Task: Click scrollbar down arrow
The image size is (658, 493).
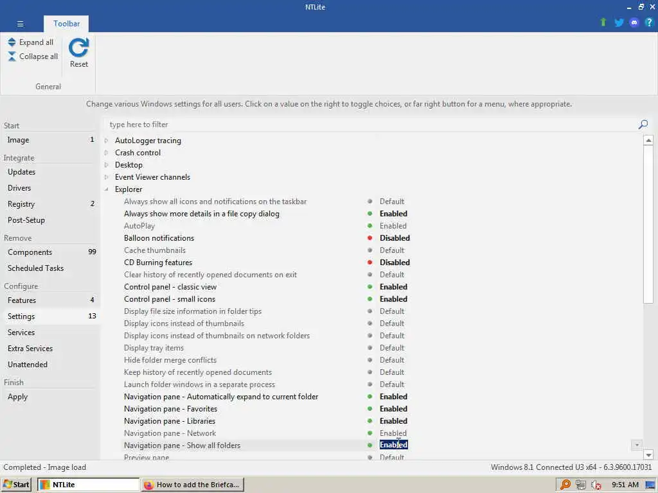Action: [x=648, y=455]
